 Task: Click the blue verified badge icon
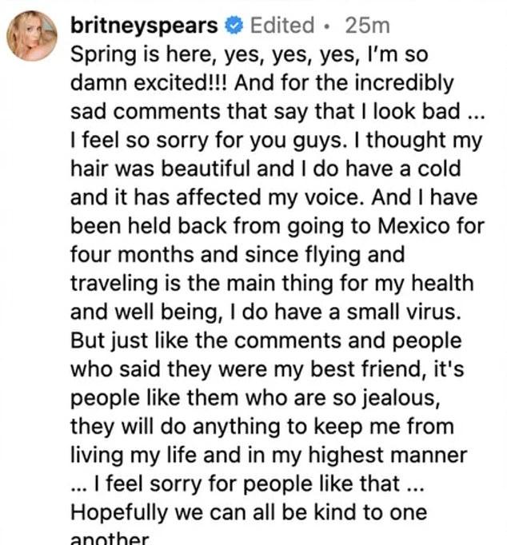[x=232, y=26]
